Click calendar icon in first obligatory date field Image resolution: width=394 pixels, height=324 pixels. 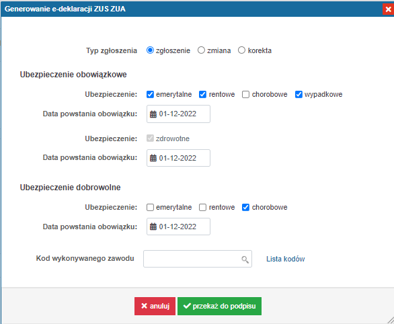point(153,114)
